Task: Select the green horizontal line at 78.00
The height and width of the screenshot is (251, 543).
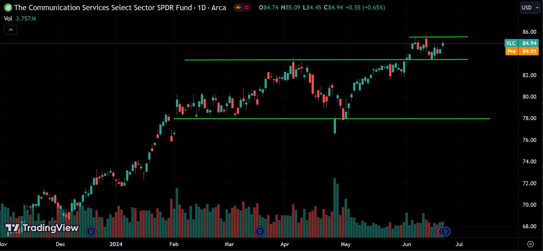Action: (332, 119)
